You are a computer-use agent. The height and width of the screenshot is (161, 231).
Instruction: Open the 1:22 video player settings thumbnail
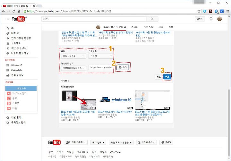152,100
